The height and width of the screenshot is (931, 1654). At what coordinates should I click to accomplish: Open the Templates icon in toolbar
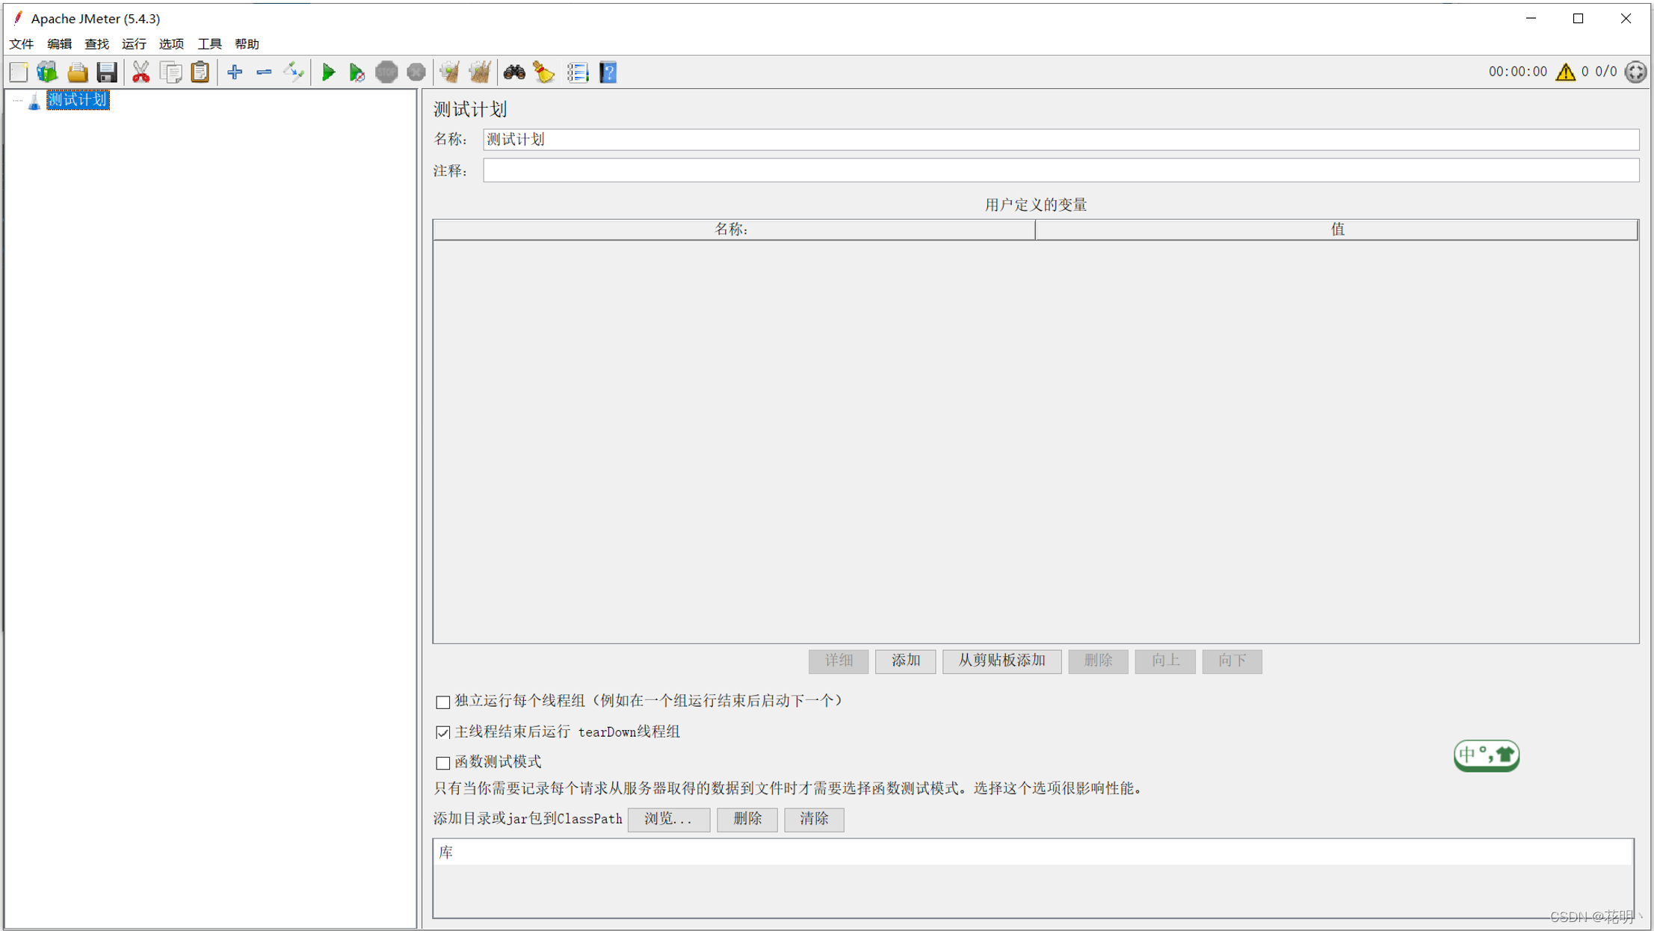pyautogui.click(x=47, y=72)
